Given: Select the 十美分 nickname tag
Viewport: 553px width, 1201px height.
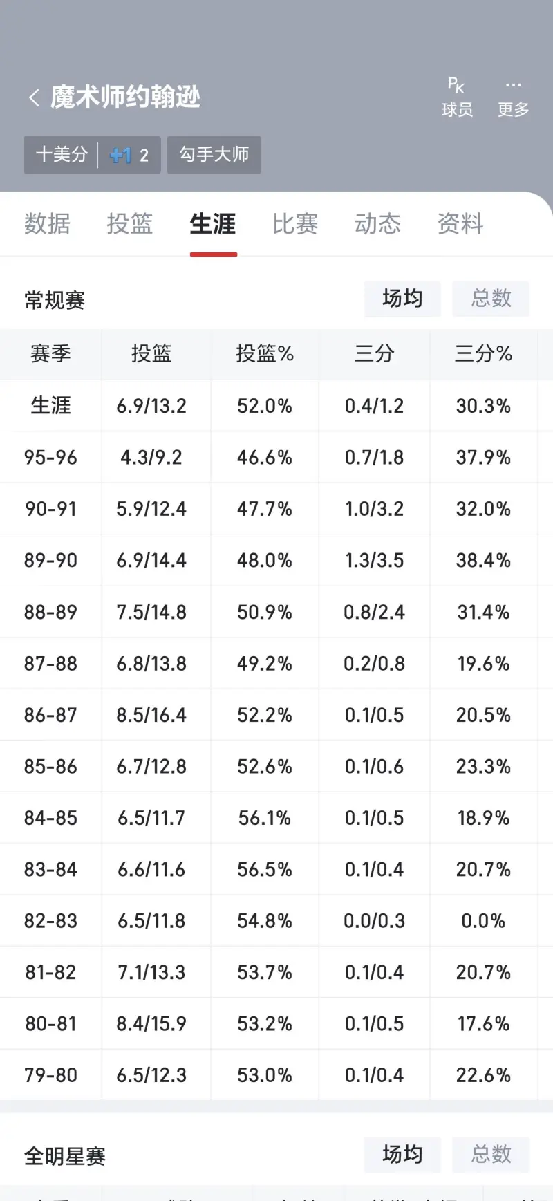Looking at the screenshot, I should pos(62,154).
